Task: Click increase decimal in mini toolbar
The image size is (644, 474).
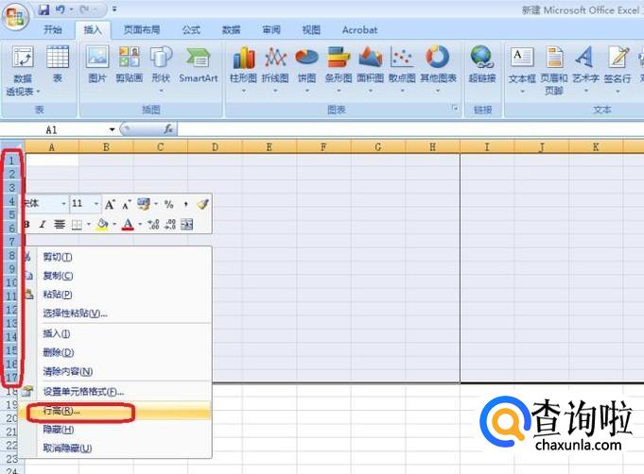Action: point(153,224)
